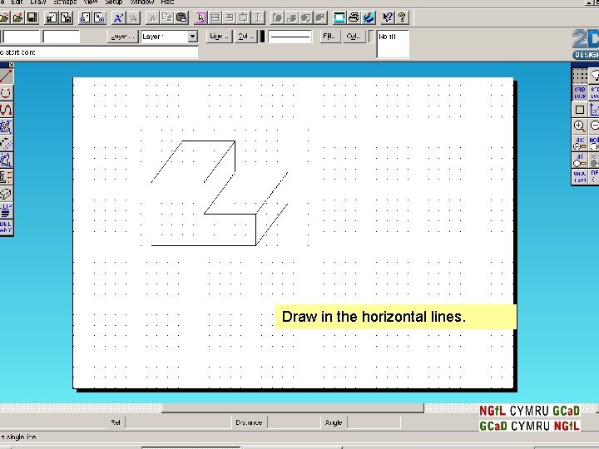Click the Copy icon next to scissors
The height and width of the screenshot is (449, 599).
tap(167, 17)
